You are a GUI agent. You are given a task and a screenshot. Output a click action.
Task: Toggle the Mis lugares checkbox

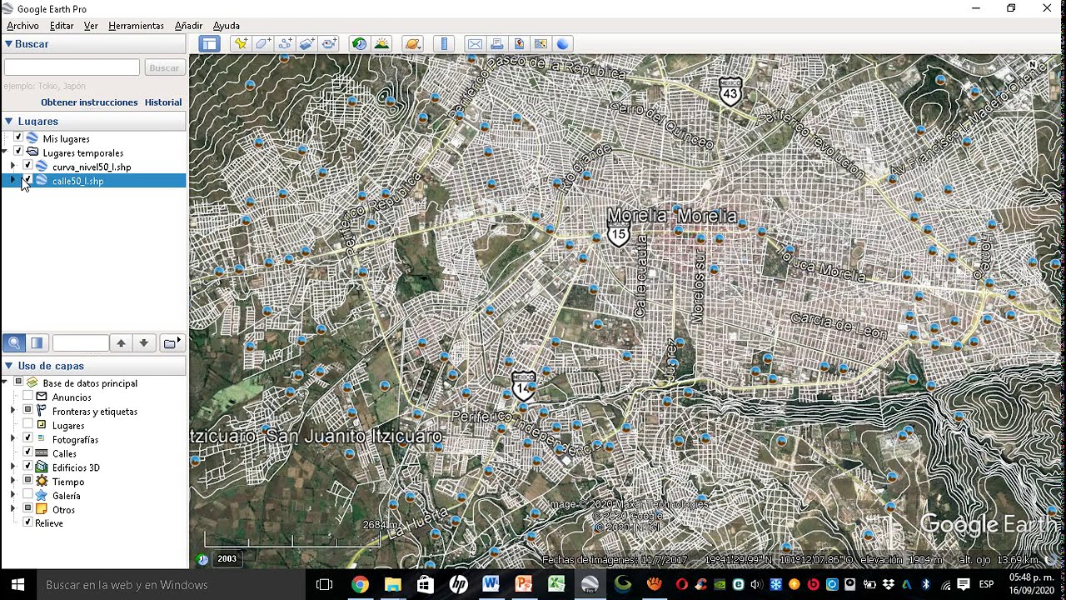coord(18,138)
